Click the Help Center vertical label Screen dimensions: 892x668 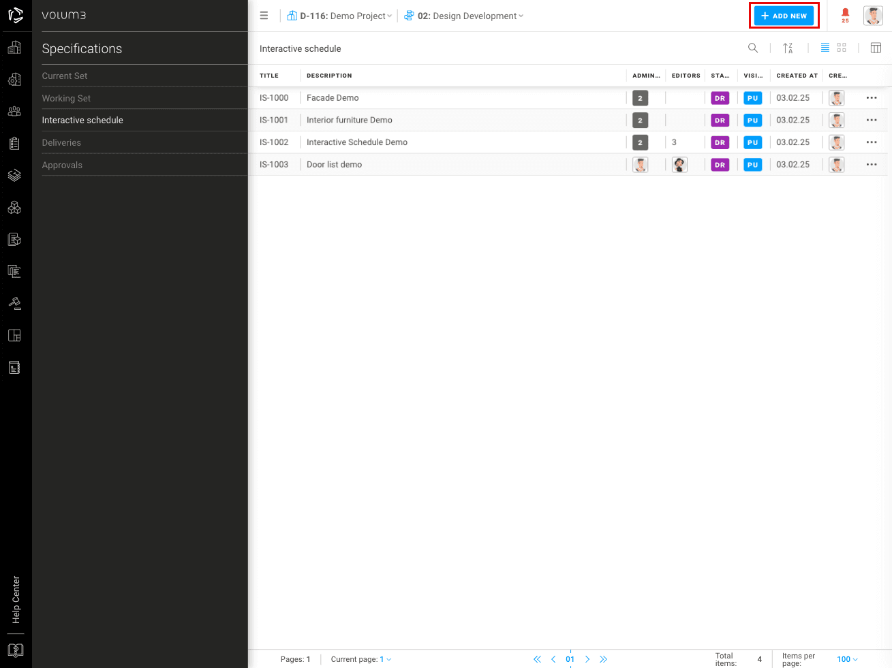click(16, 600)
